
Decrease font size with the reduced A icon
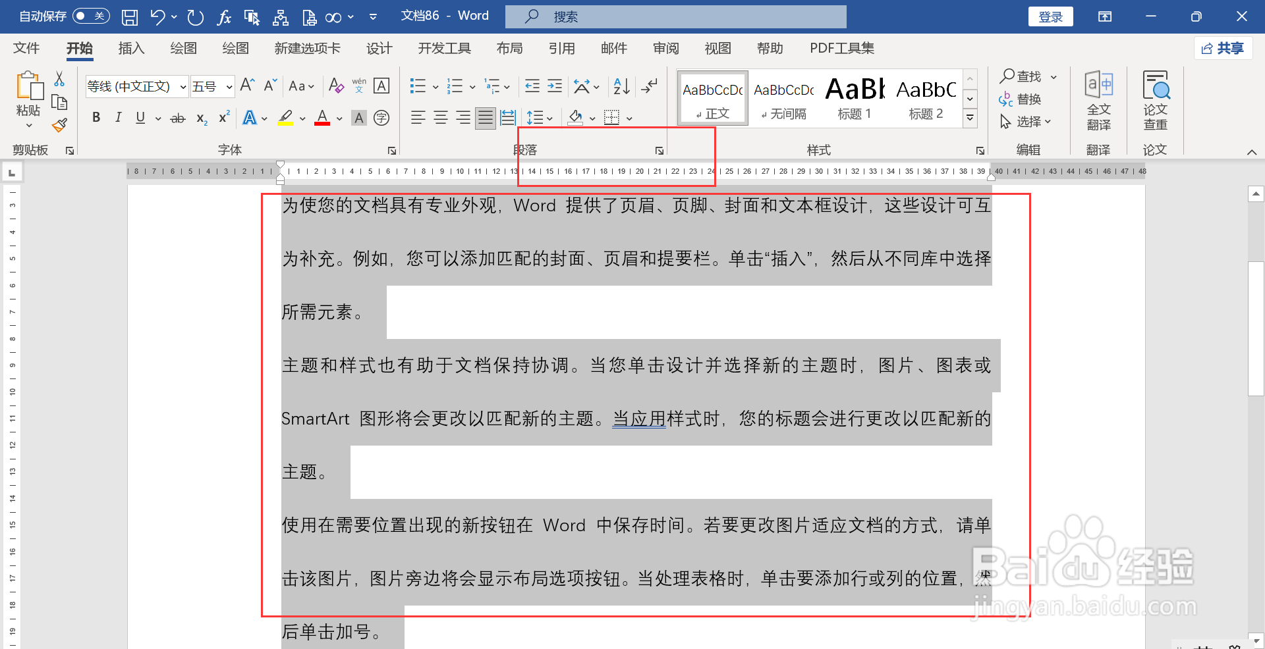coord(270,86)
